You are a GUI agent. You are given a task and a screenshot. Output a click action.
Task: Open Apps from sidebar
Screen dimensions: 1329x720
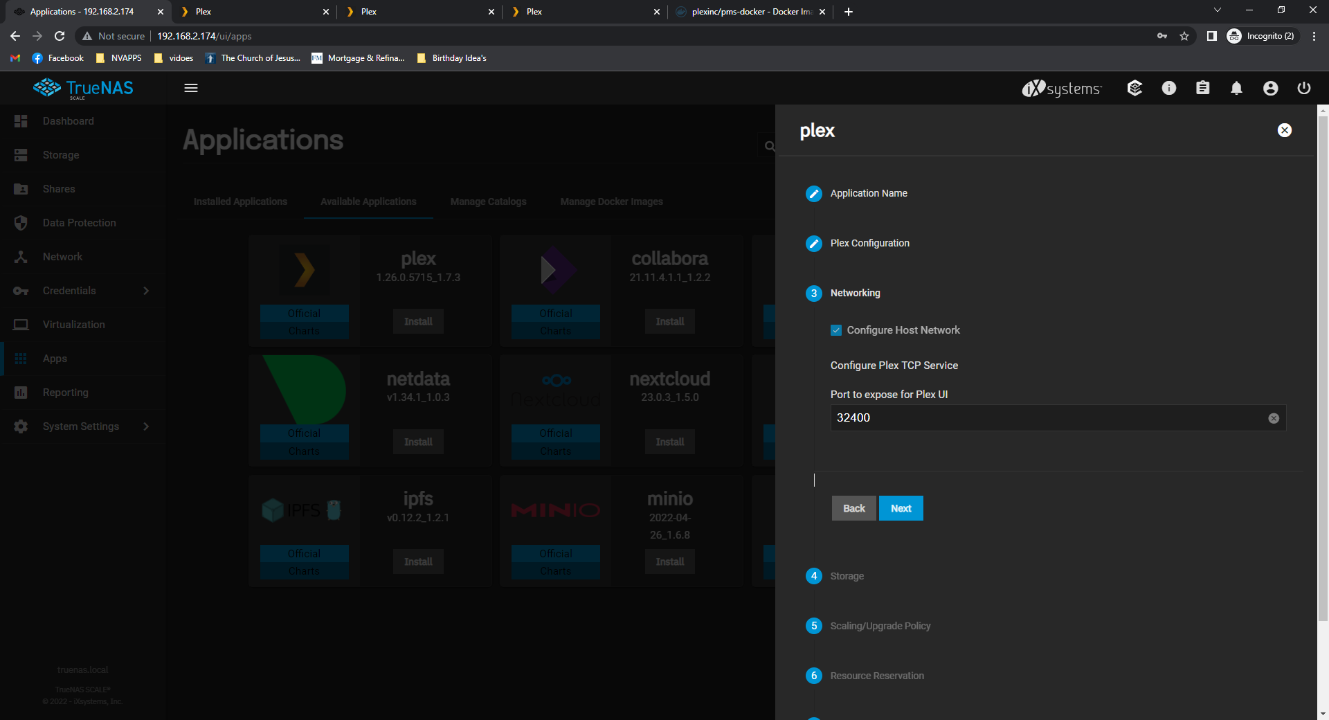(83, 359)
